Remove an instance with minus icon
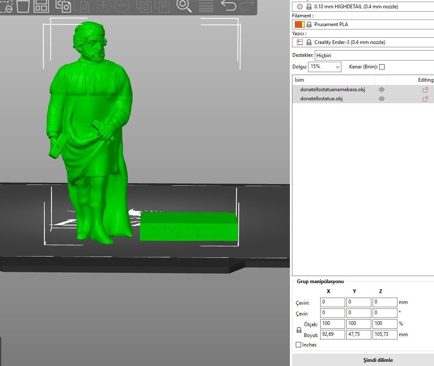 (122, 6)
